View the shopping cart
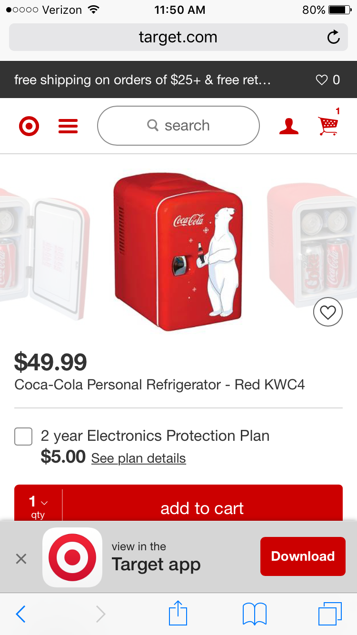 (x=328, y=124)
